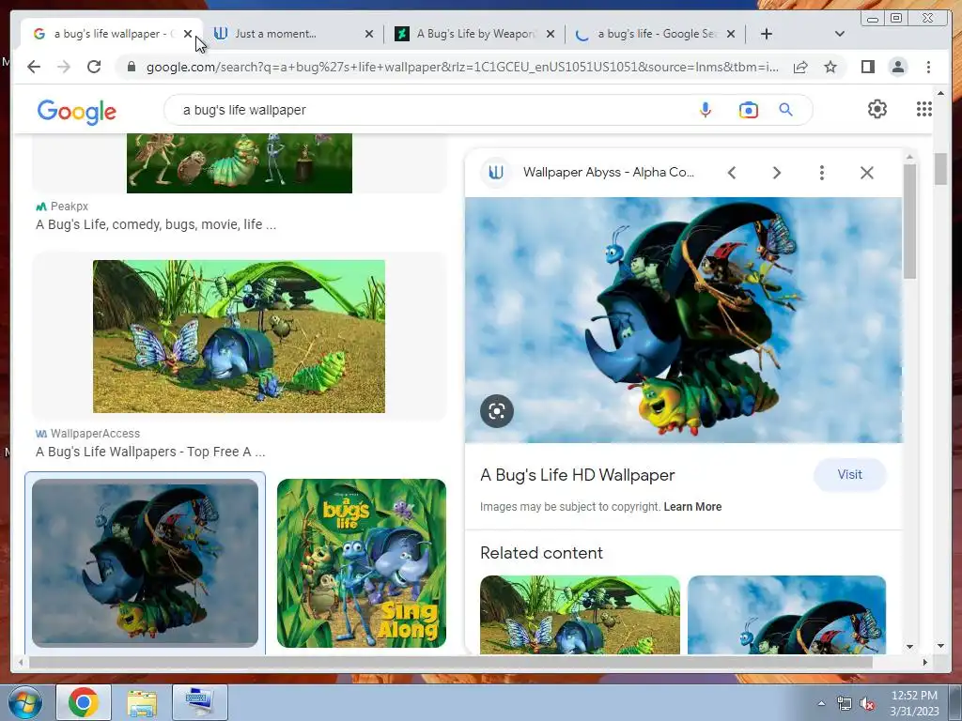The height and width of the screenshot is (721, 962).
Task: Click the forward navigation arrow
Action: tap(64, 67)
